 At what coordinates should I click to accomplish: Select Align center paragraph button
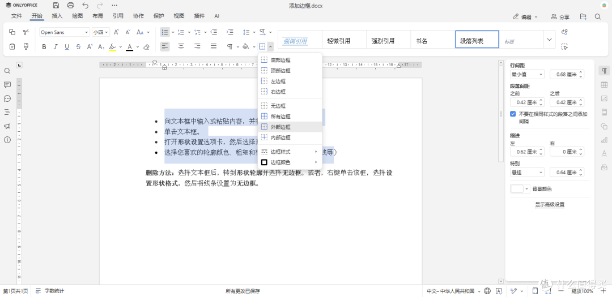[181, 47]
